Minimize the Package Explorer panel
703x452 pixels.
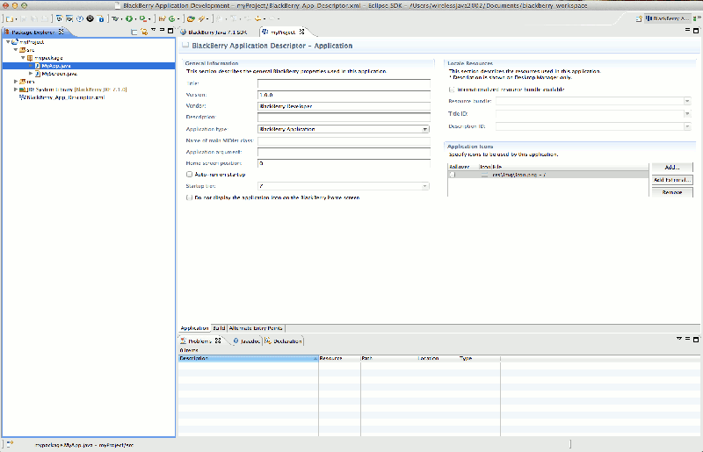162,30
